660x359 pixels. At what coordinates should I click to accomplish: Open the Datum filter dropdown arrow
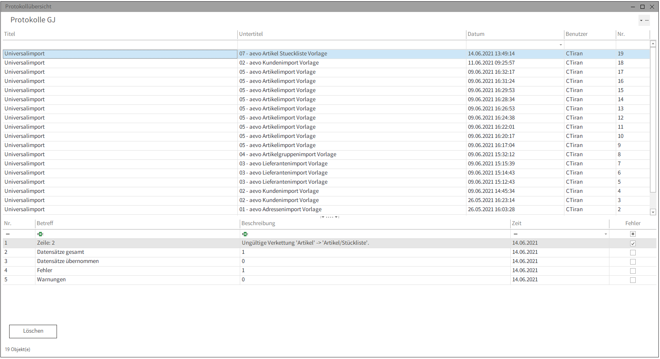tap(560, 45)
